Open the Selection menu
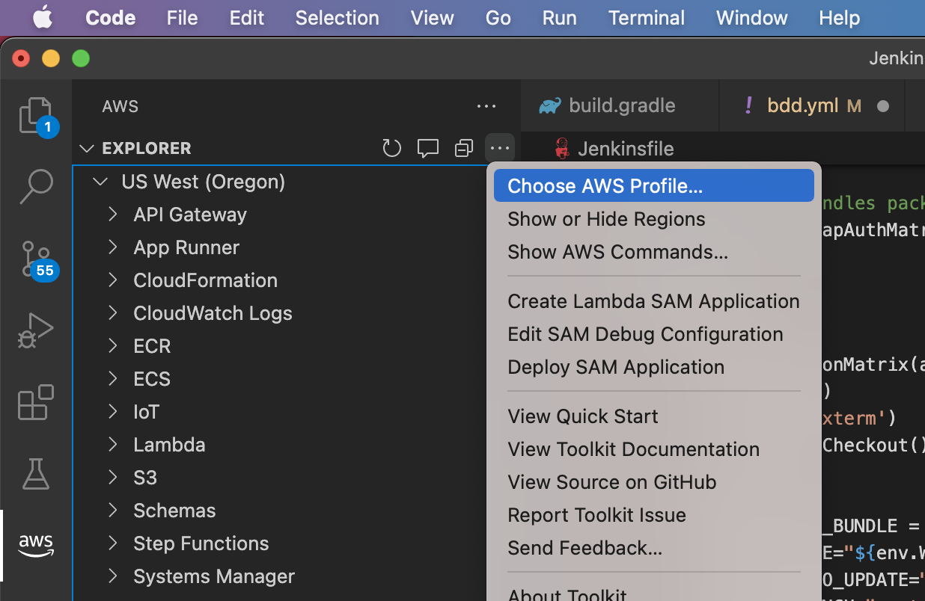Viewport: 925px width, 601px height. [x=338, y=18]
